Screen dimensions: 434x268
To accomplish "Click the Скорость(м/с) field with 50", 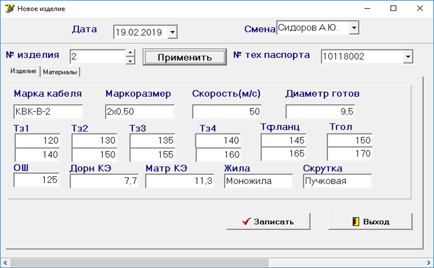I will [x=227, y=112].
